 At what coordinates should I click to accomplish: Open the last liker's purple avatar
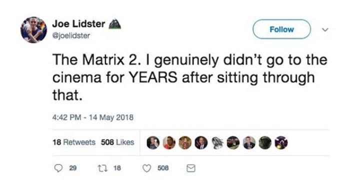[281, 142]
